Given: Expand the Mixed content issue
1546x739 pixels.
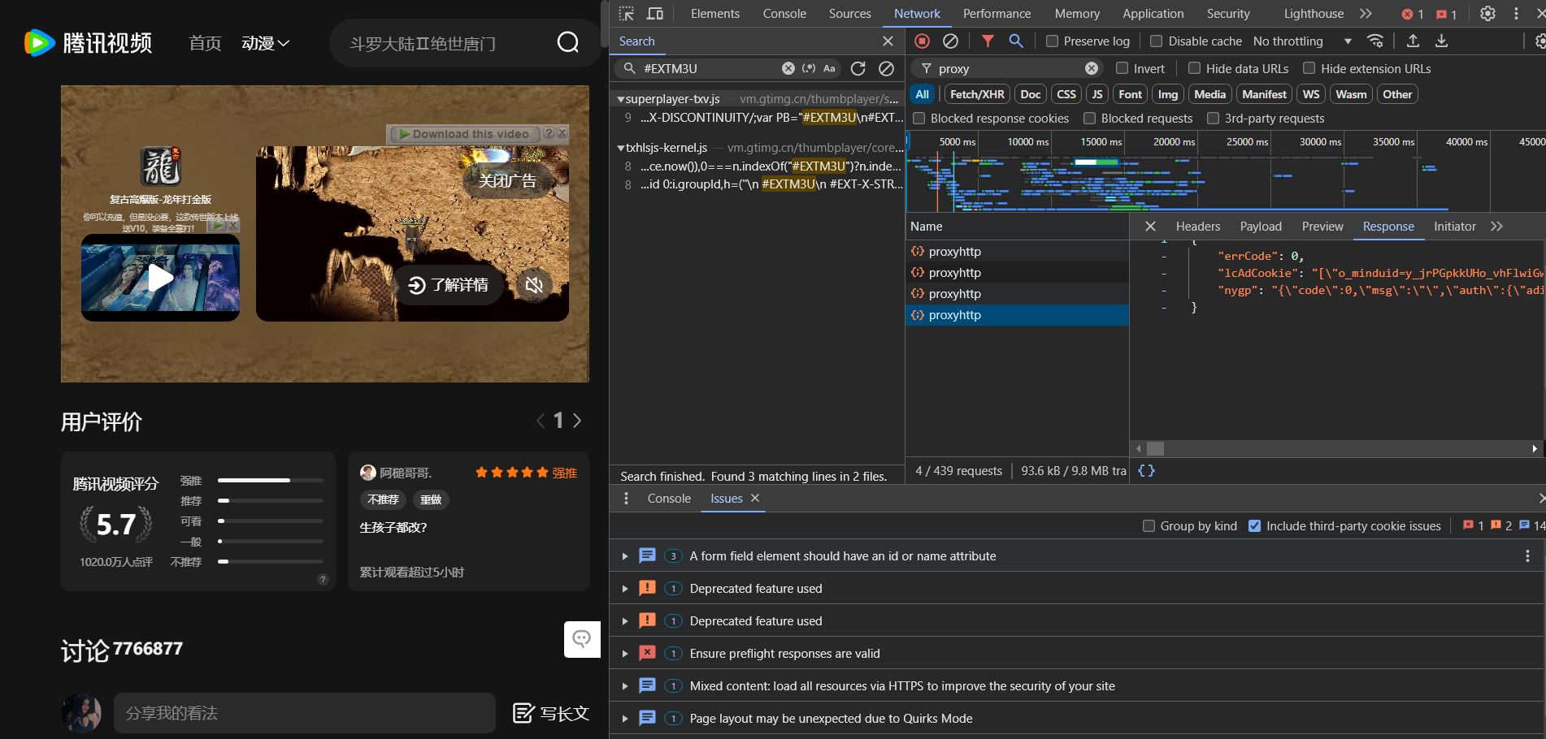Looking at the screenshot, I should 624,686.
